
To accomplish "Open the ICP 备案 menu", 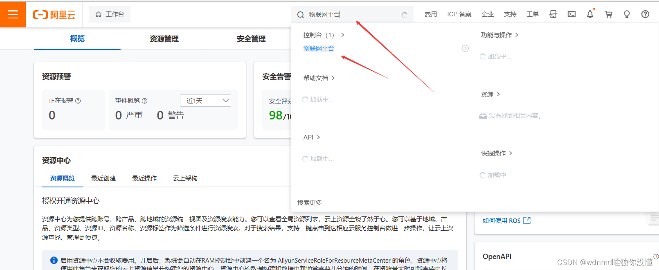I will [459, 14].
